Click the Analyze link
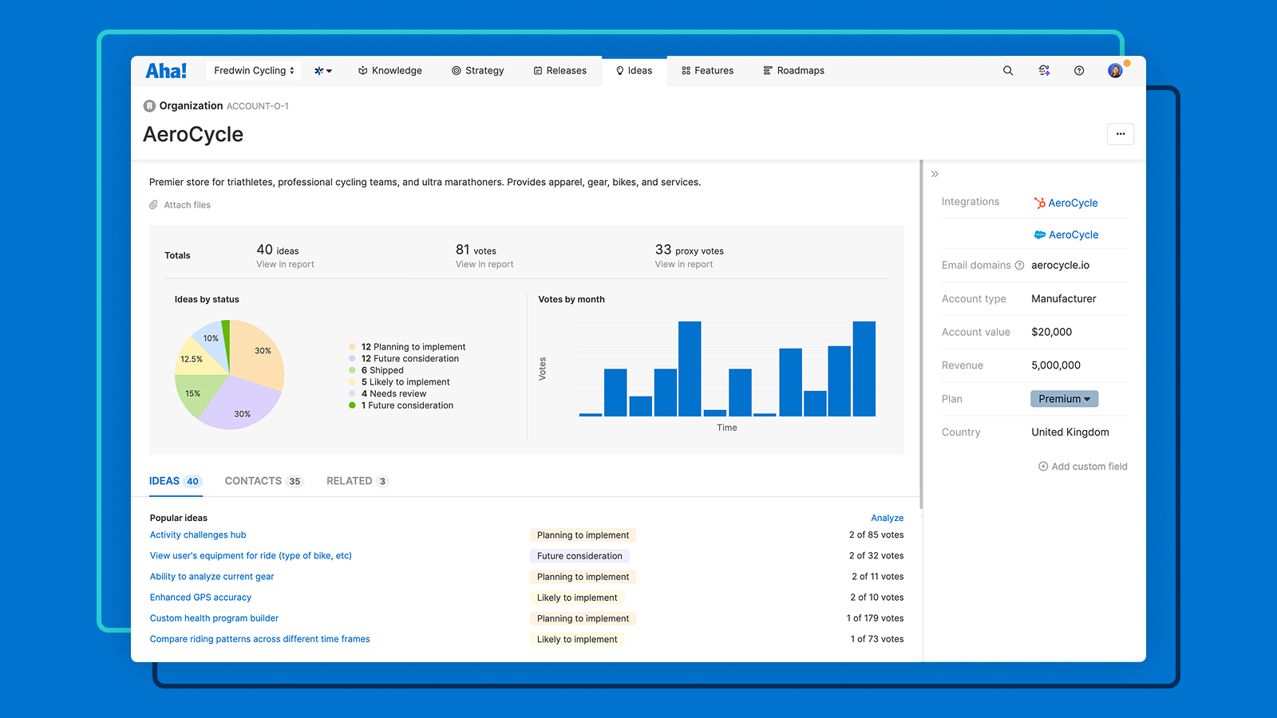This screenshot has height=718, width=1277. point(888,518)
